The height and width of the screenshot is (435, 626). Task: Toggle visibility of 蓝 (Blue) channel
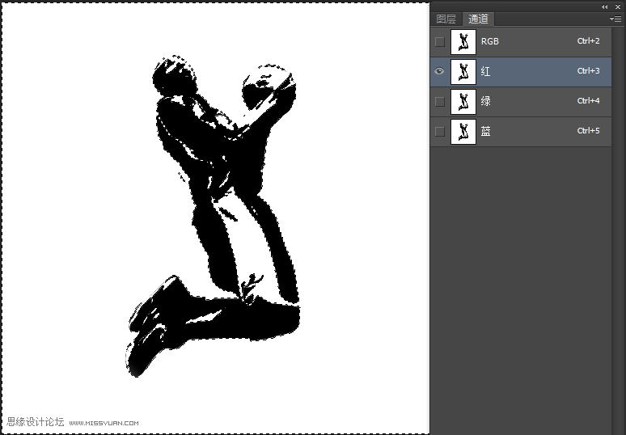439,131
